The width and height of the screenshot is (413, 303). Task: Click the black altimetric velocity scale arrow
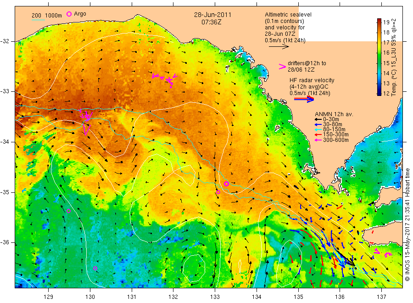tap(279, 47)
